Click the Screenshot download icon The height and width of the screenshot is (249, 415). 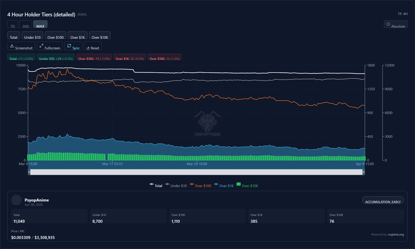(12, 46)
